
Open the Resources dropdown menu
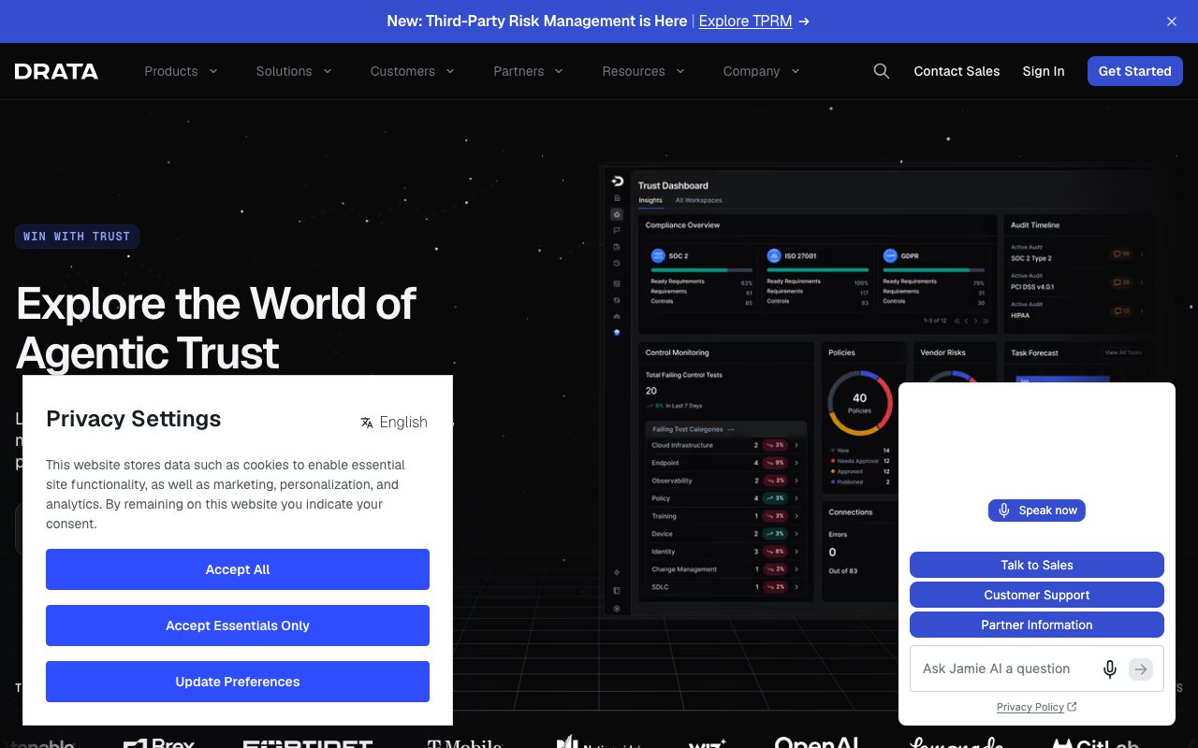(x=643, y=71)
